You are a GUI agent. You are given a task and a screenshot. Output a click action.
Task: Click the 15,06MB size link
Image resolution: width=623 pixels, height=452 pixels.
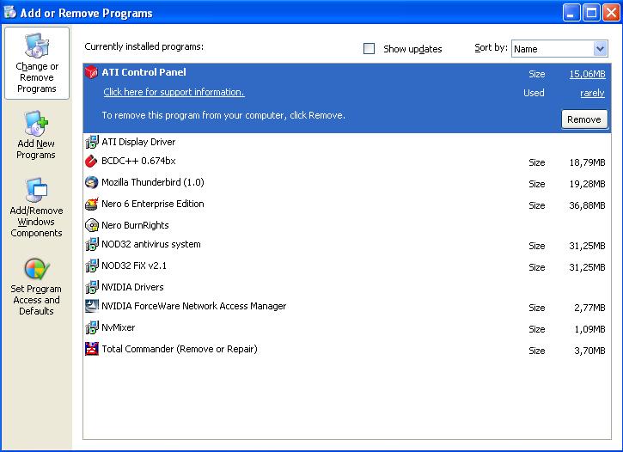586,74
